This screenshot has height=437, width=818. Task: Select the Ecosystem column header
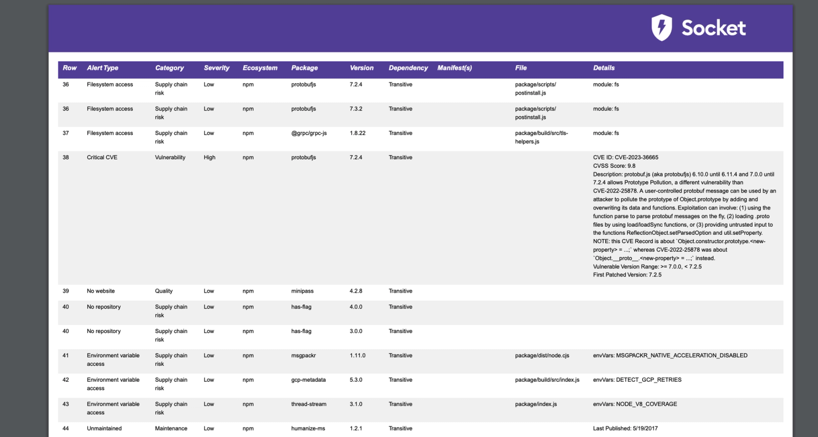[x=260, y=68]
